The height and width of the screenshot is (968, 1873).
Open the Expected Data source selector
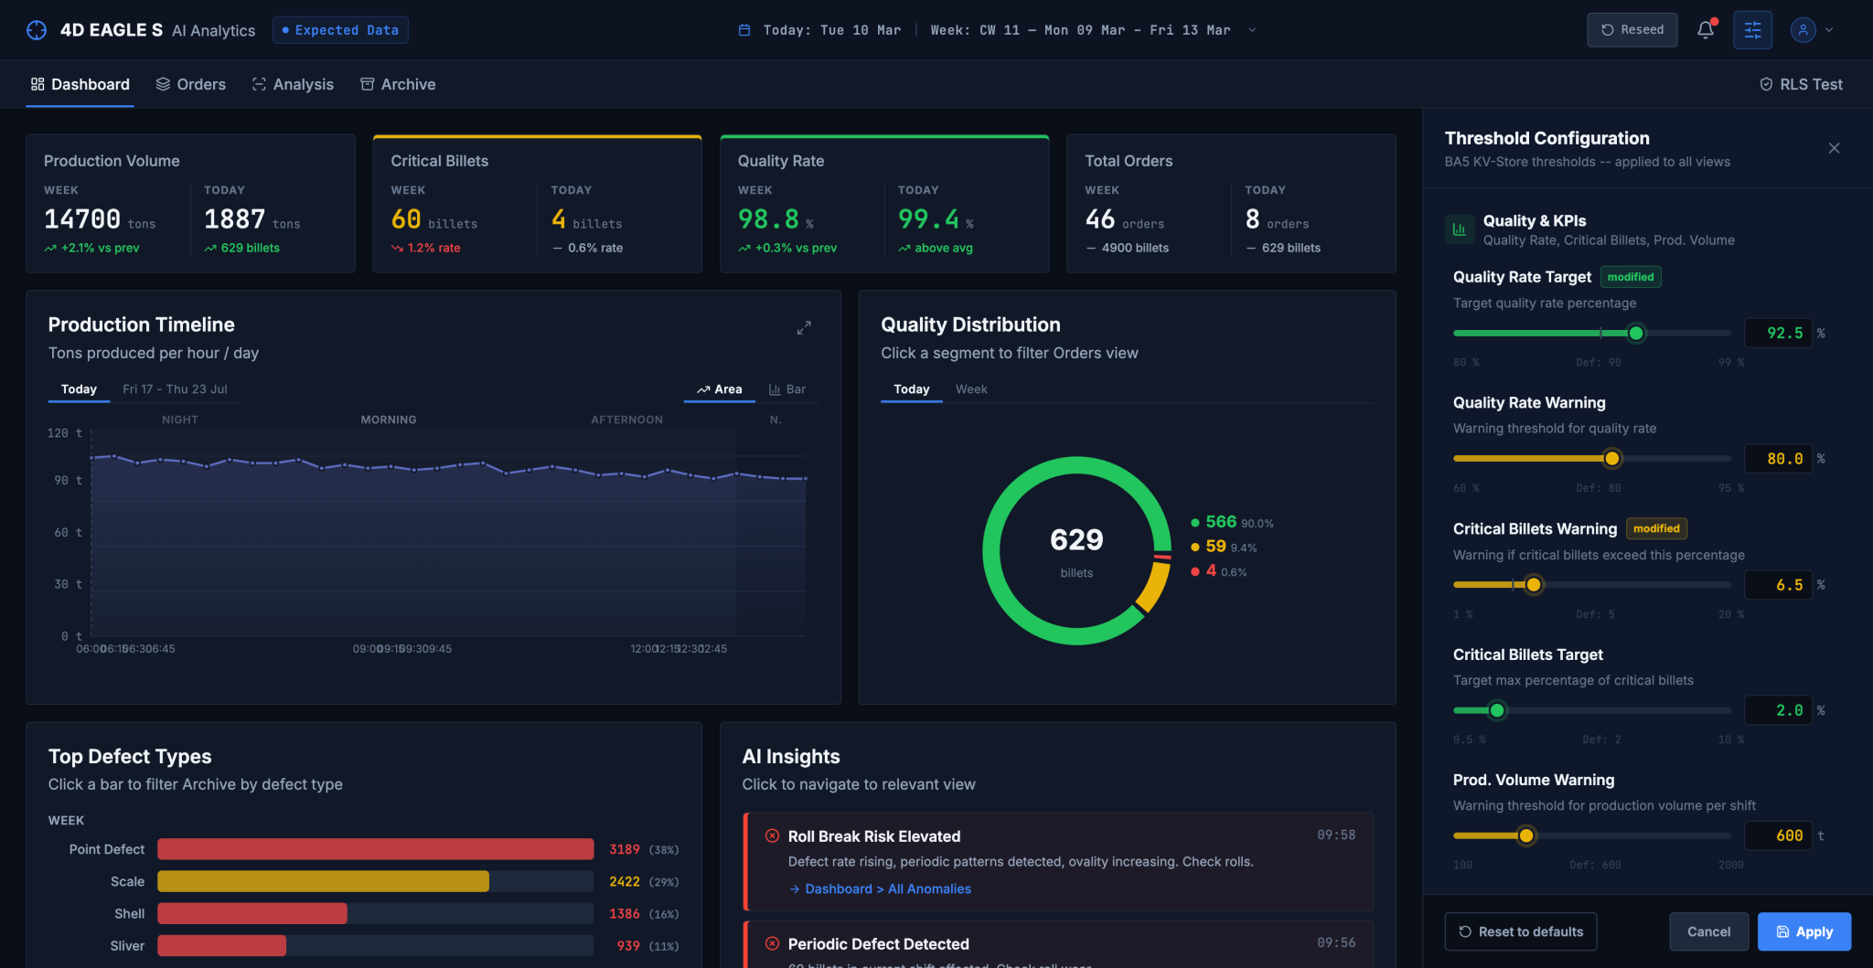tap(340, 30)
